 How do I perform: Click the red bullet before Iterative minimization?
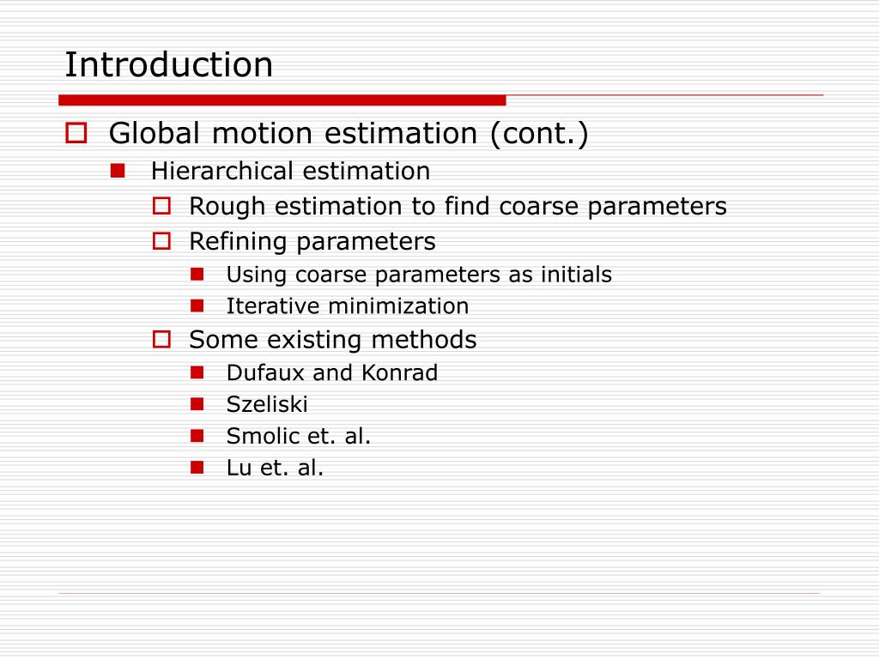click(197, 305)
